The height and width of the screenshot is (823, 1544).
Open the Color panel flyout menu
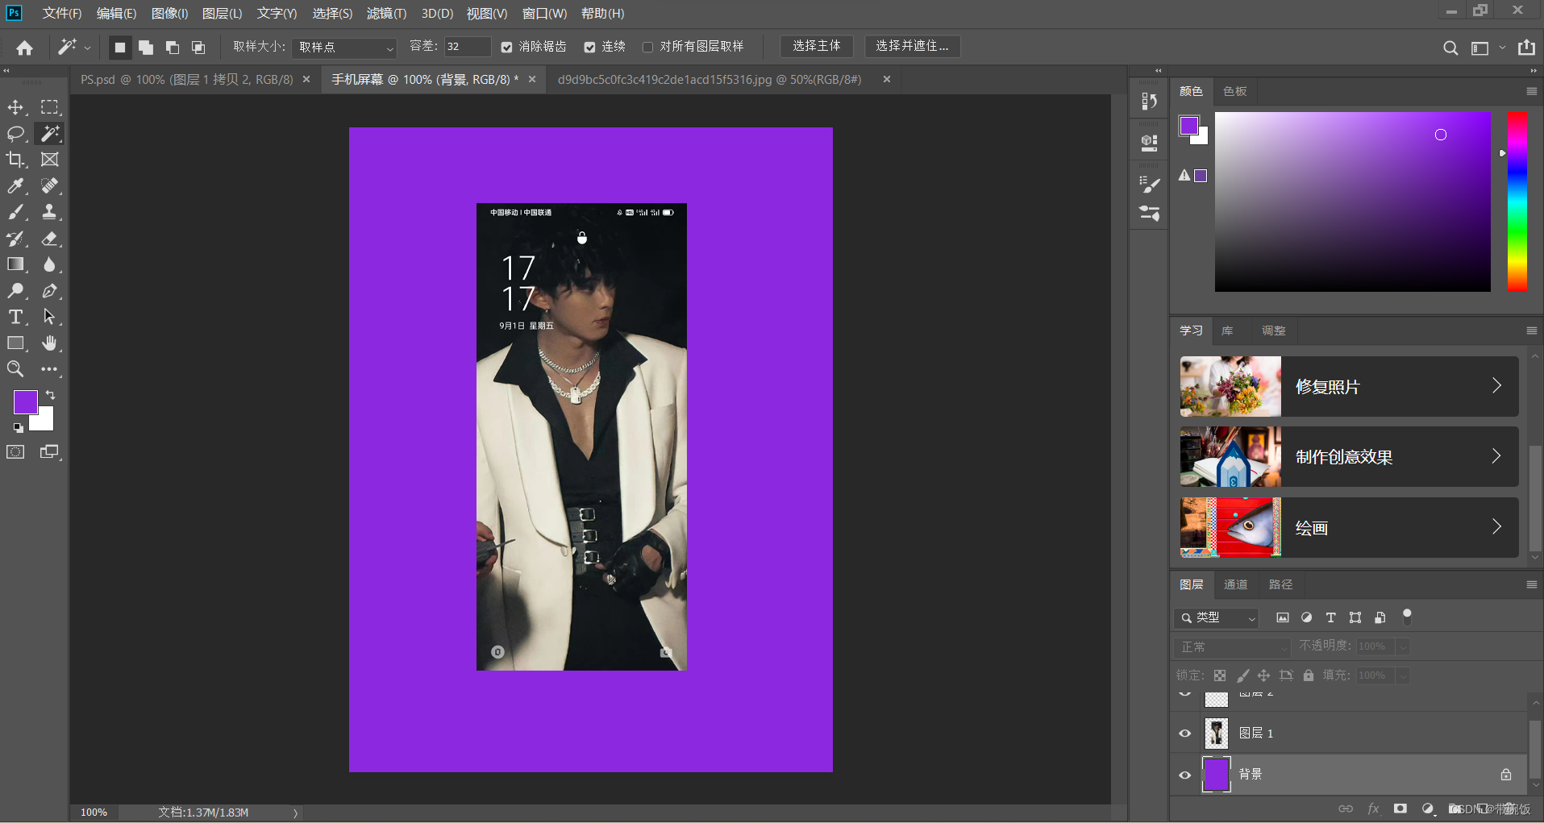click(x=1531, y=91)
